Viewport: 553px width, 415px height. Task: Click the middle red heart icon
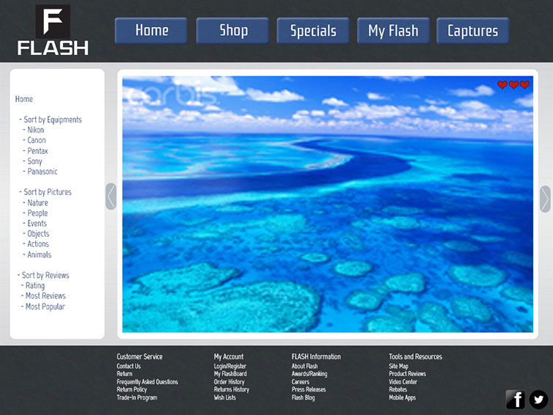pos(513,85)
